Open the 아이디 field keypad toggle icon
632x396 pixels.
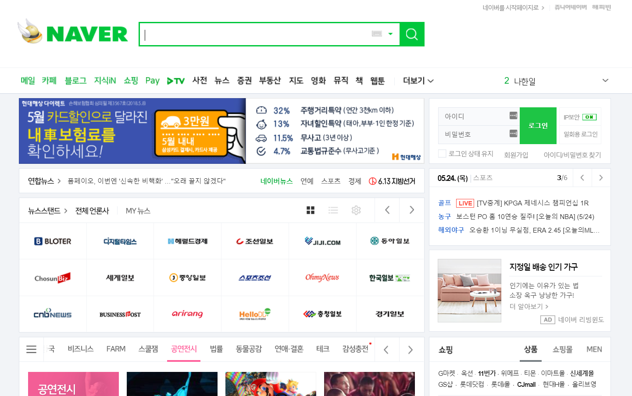[513, 116]
